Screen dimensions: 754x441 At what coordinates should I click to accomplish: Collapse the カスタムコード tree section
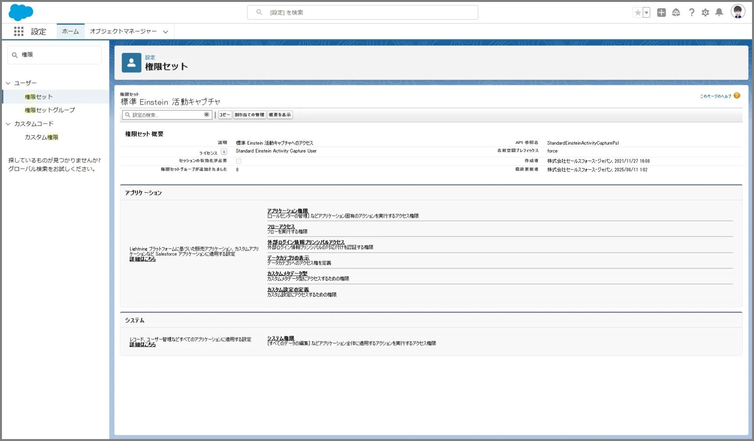pyautogui.click(x=8, y=124)
